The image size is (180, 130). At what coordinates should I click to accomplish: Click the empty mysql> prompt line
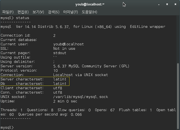point(7,127)
